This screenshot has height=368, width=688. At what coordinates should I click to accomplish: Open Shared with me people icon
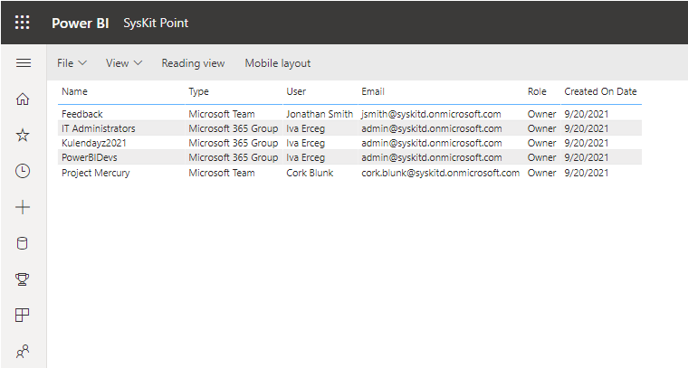tap(23, 351)
